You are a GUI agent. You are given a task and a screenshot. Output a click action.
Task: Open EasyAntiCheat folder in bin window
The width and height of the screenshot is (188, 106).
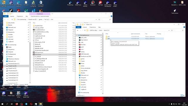(x=38, y=26)
